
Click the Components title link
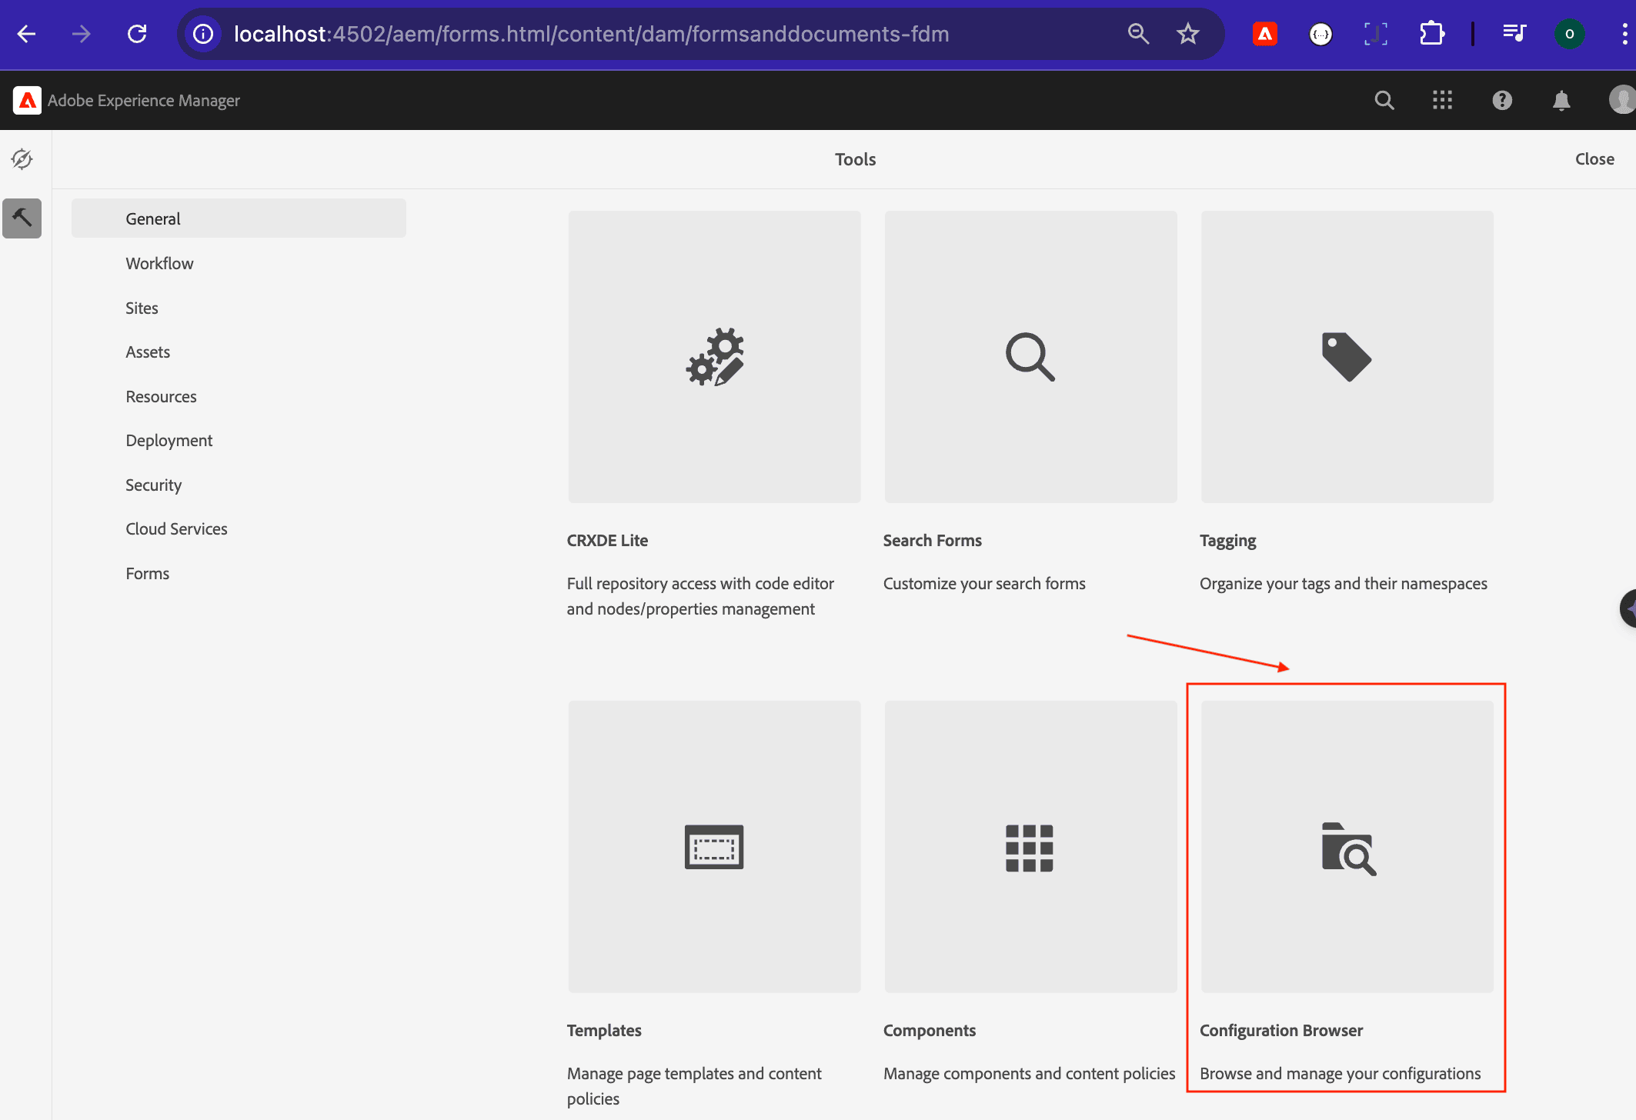[930, 1031]
